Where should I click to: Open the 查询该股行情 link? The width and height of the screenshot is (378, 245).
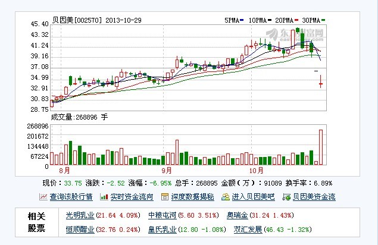[71, 197]
